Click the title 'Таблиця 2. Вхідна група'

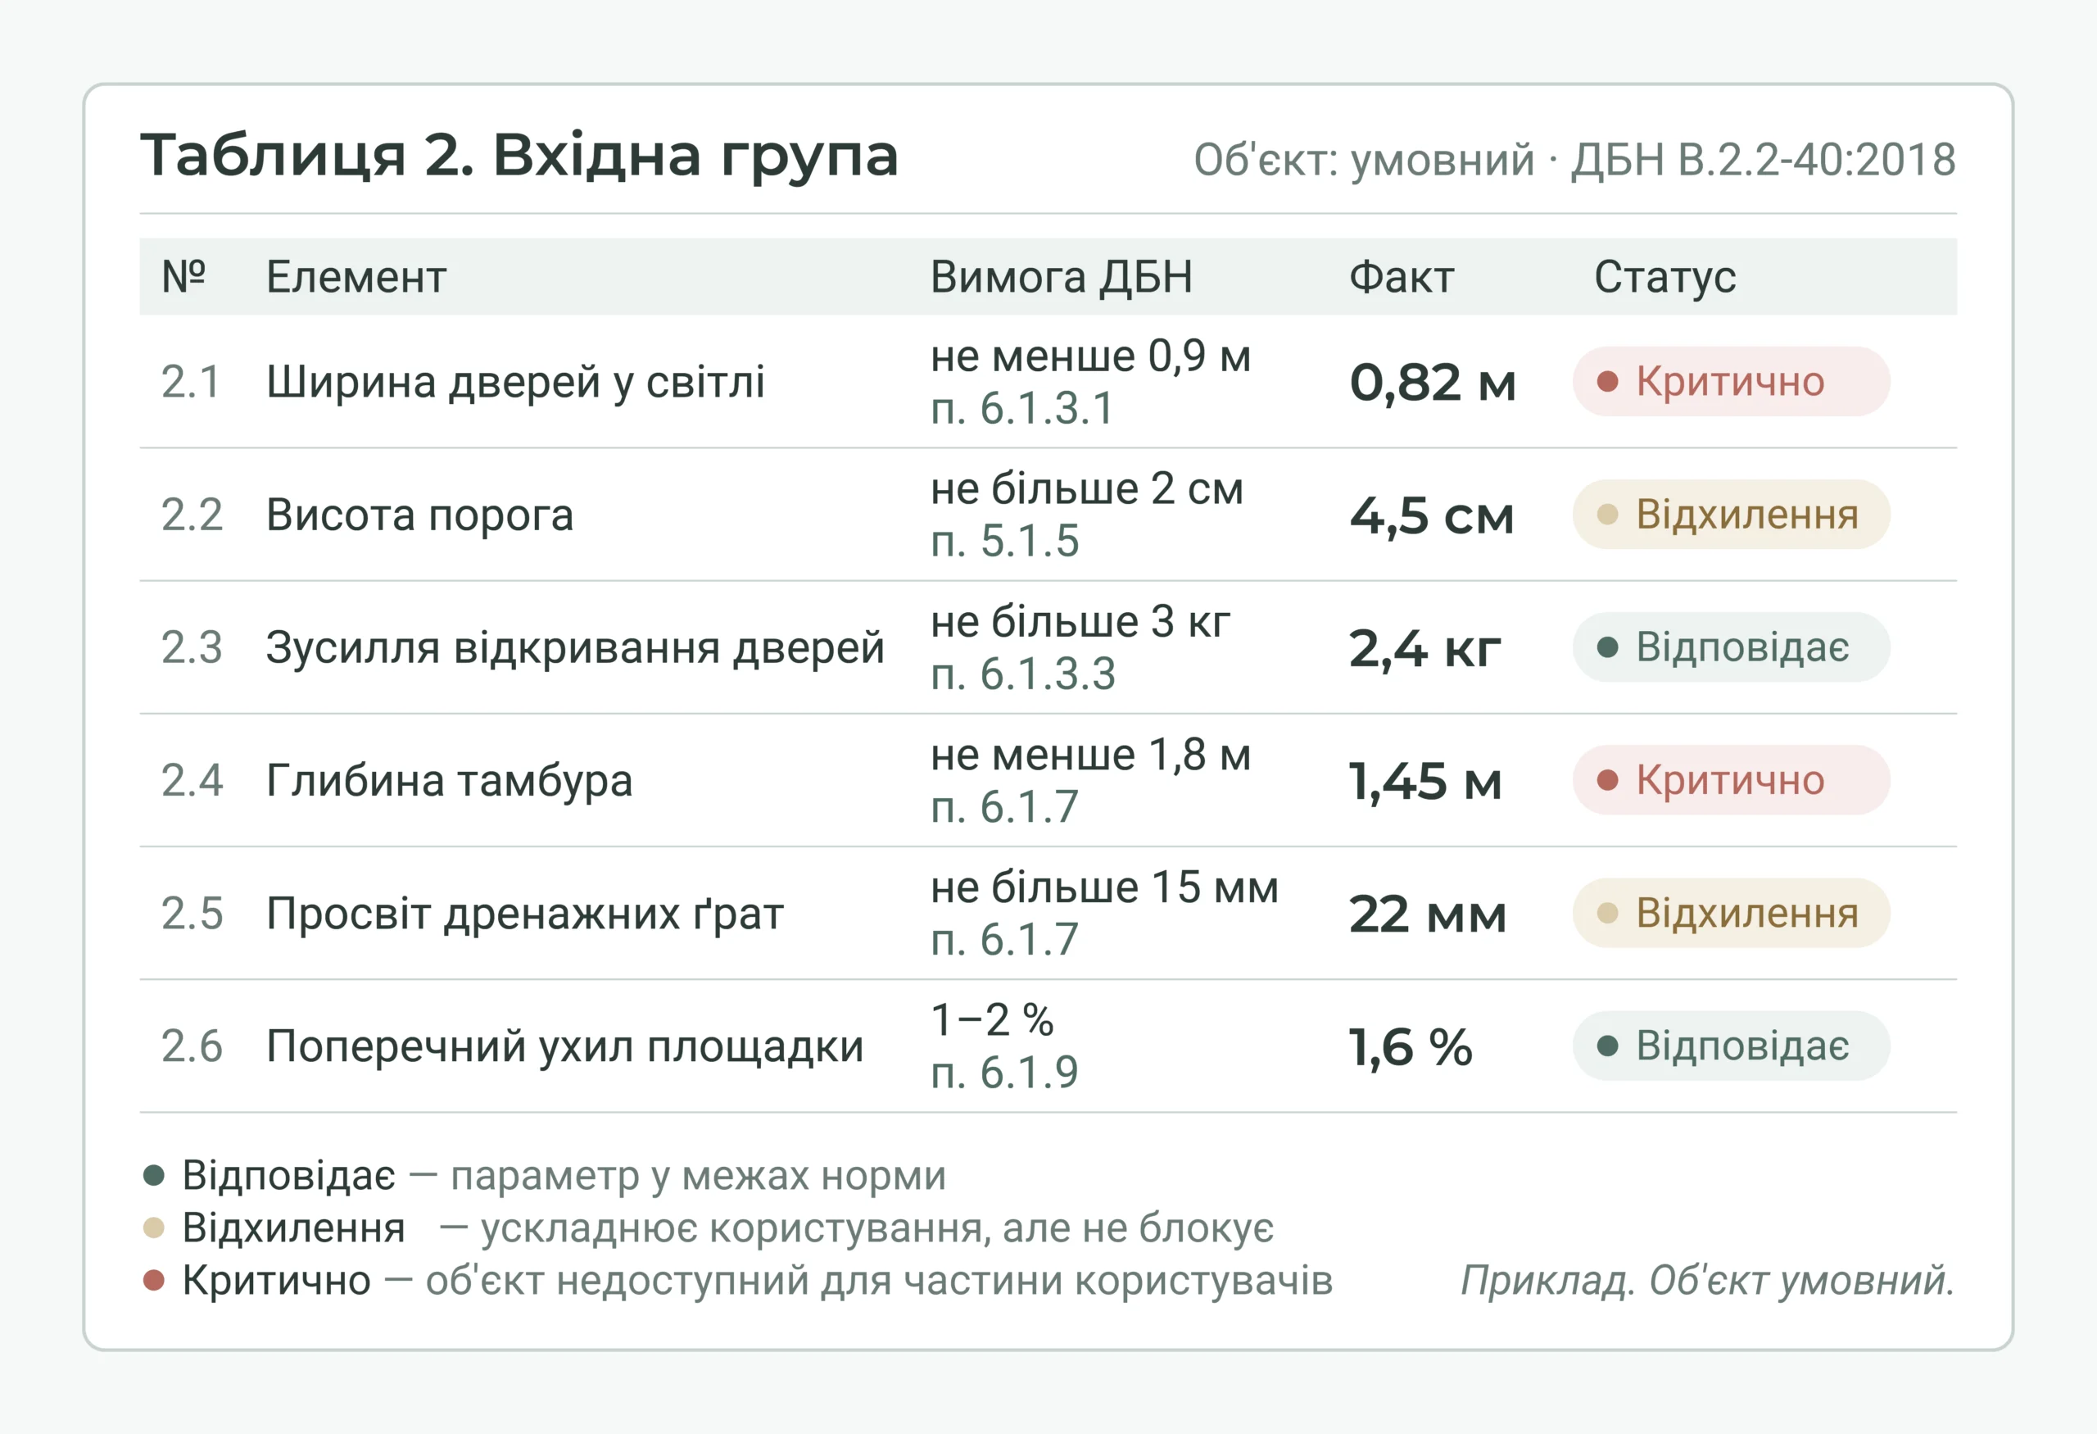point(519,157)
